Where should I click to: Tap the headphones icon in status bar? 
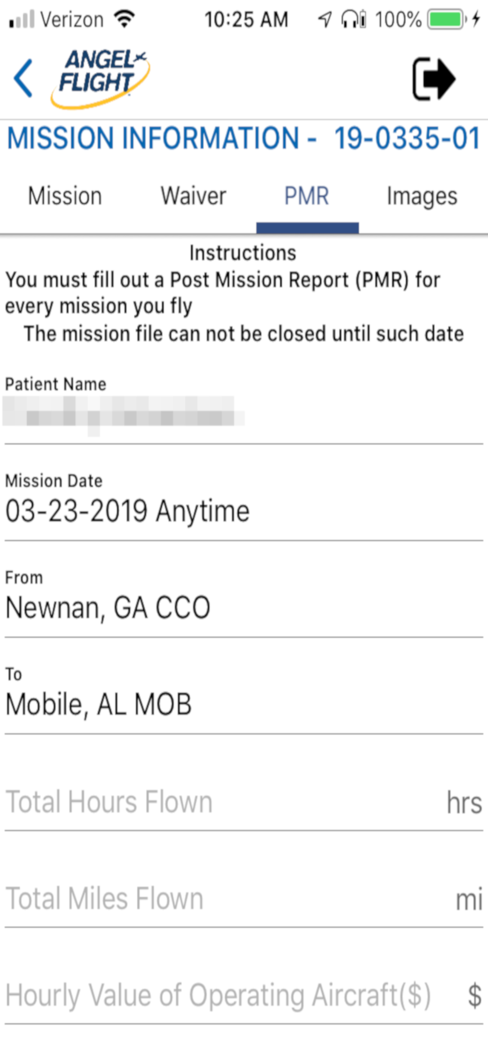[353, 20]
